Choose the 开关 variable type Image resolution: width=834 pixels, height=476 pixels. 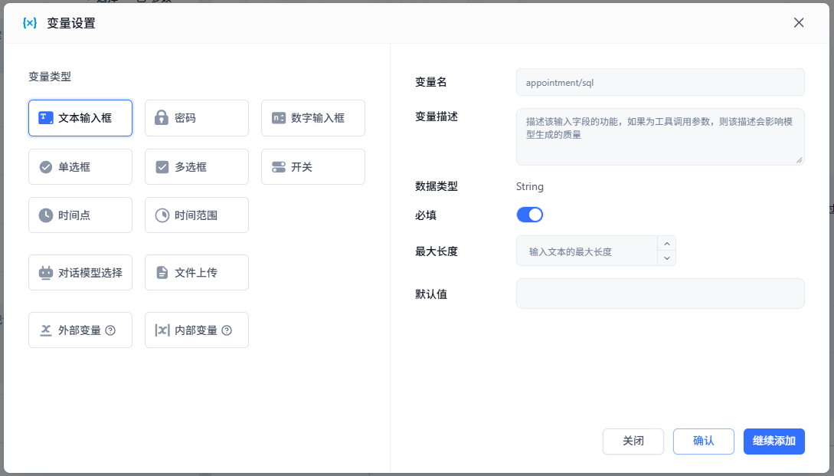(x=312, y=167)
